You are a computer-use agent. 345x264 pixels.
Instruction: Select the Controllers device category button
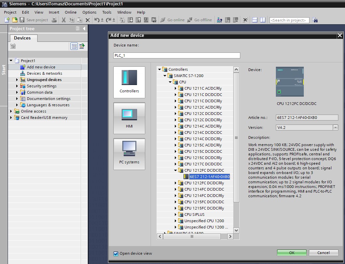129,82
